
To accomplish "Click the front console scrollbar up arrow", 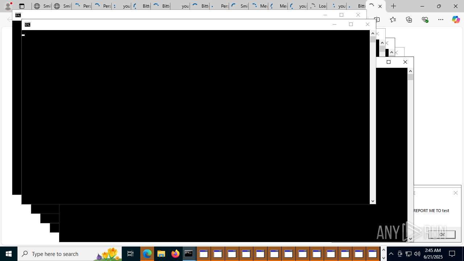I will click(373, 33).
